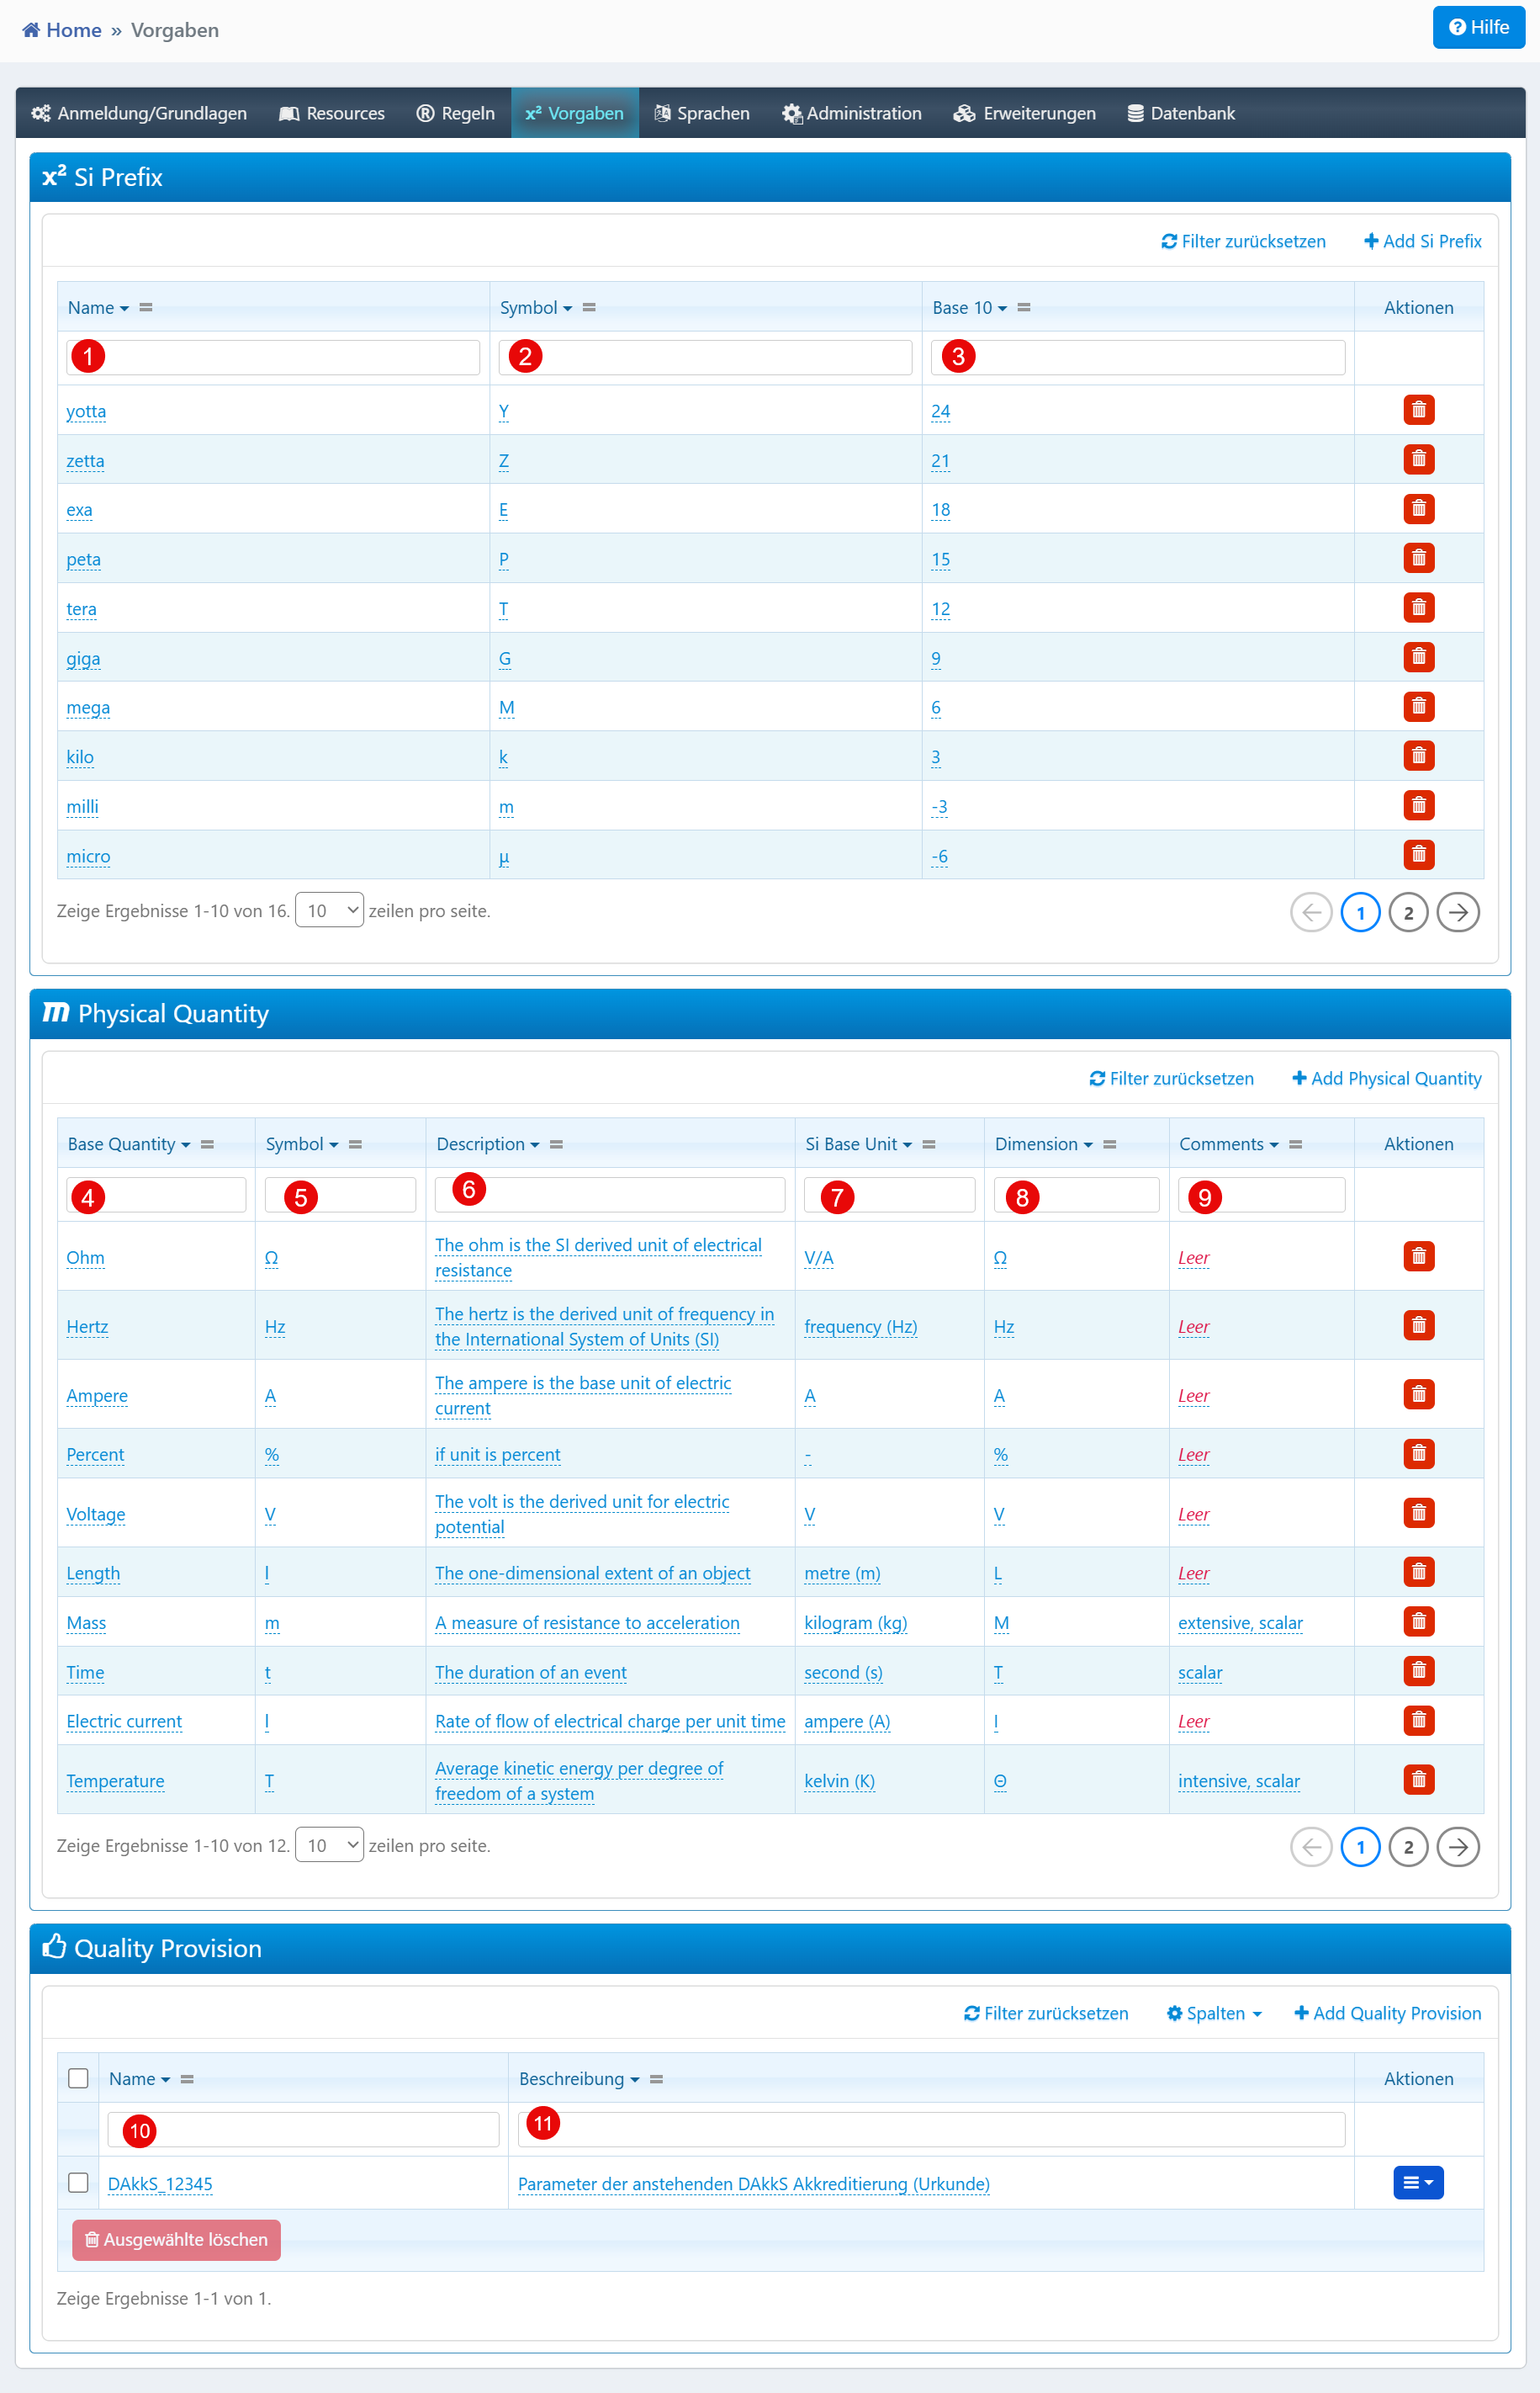Open the Administration tab

click(851, 113)
